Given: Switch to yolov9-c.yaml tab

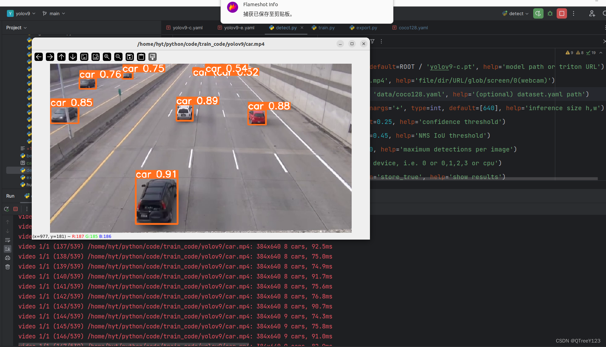Looking at the screenshot, I should (x=184, y=28).
